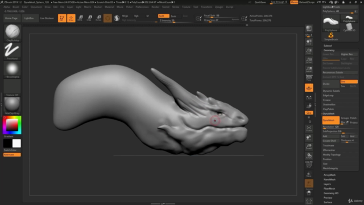Select the SimpleBrush tool icon
Screen dimensions: 364x205
[x=331, y=36]
